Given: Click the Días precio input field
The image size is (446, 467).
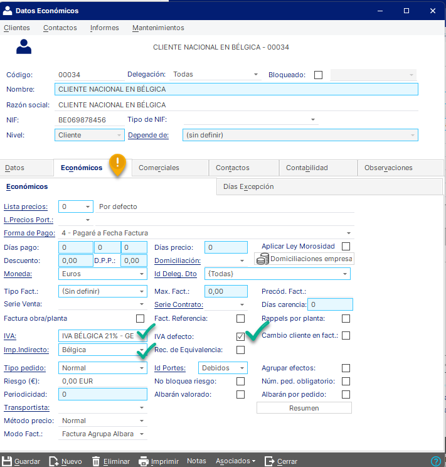Looking at the screenshot, I should [x=226, y=247].
